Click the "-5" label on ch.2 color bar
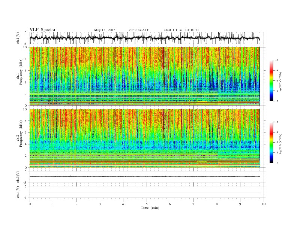 [277, 143]
